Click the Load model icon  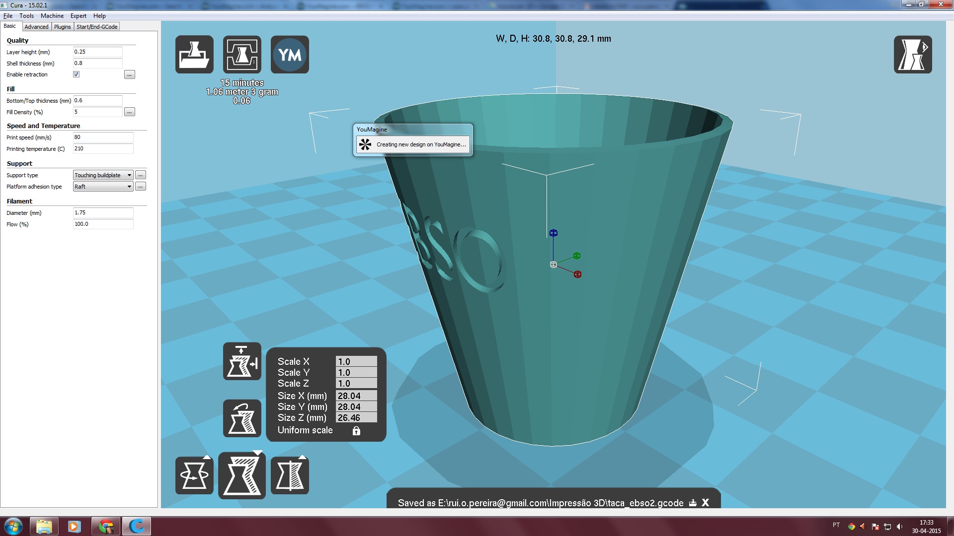pyautogui.click(x=194, y=55)
